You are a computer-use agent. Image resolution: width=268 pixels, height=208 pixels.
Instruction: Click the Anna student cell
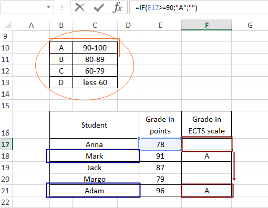[x=94, y=144]
